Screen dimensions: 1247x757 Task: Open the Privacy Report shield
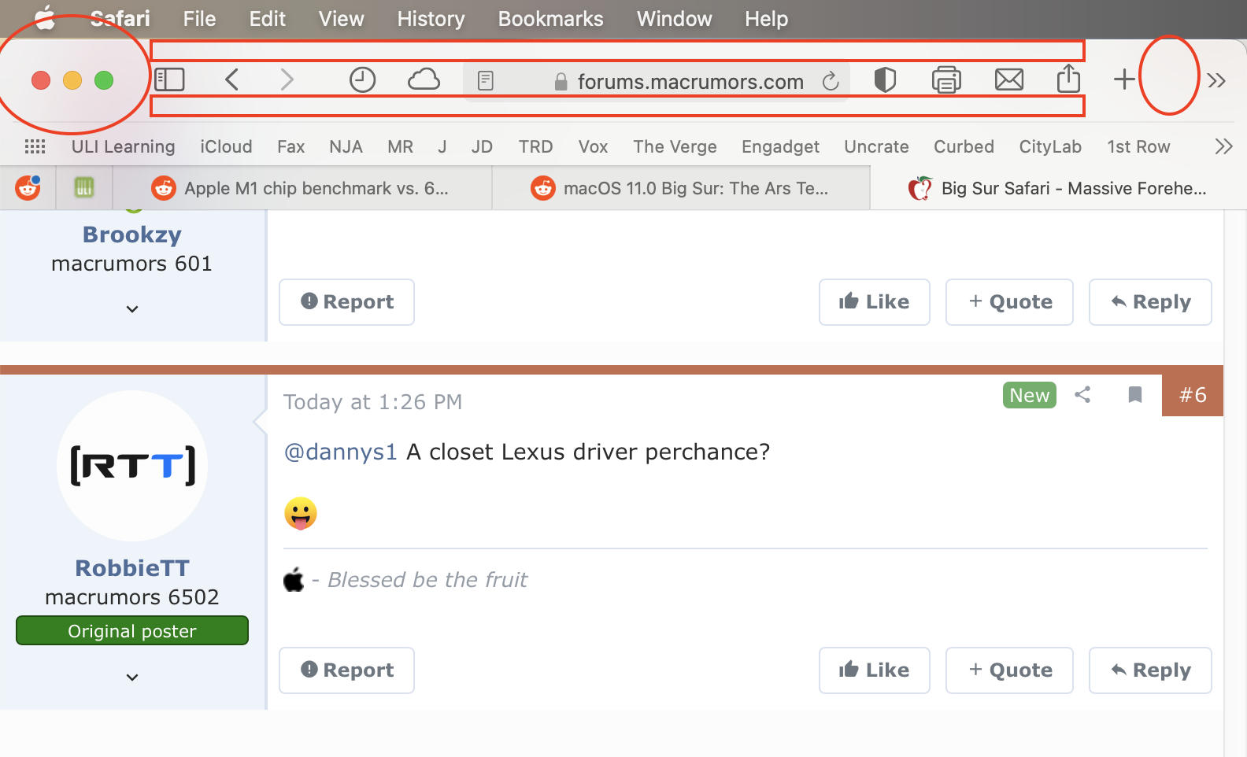[885, 79]
